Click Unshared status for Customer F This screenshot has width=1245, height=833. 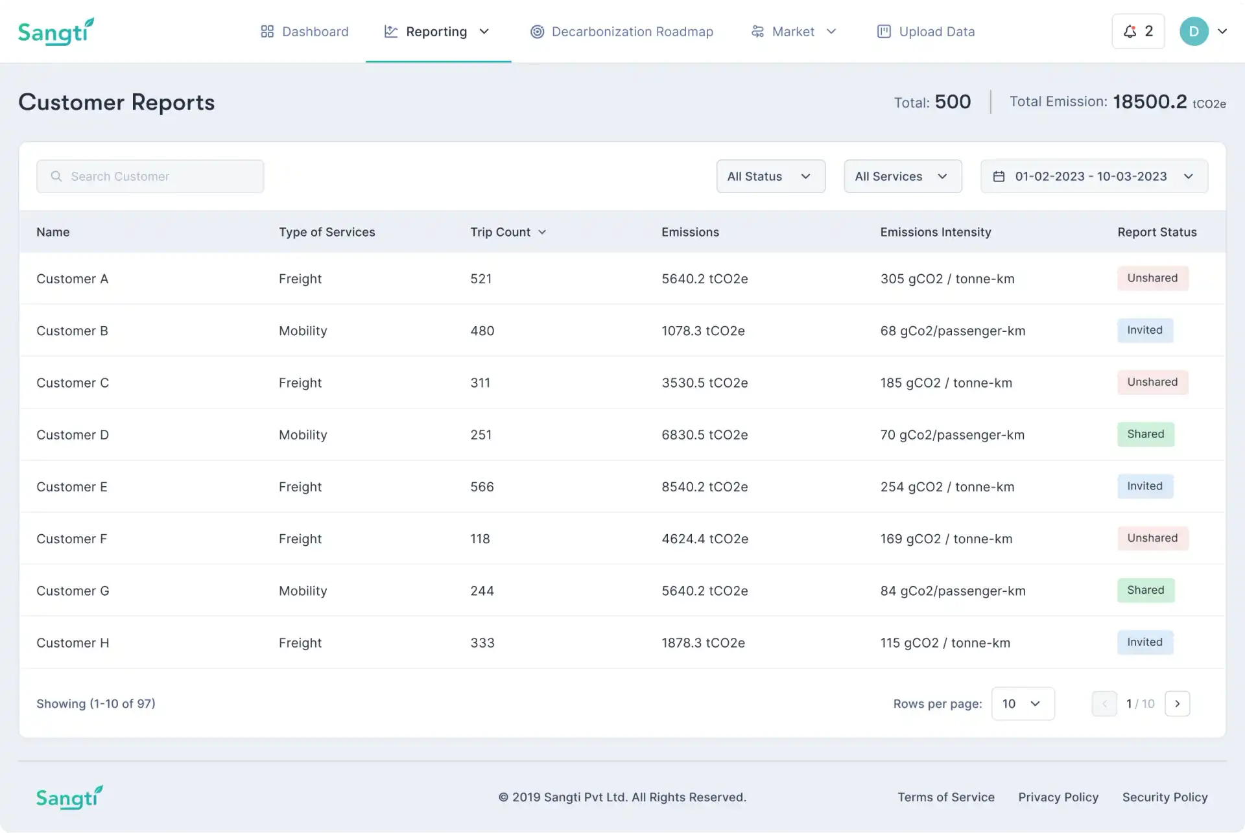pyautogui.click(x=1152, y=538)
